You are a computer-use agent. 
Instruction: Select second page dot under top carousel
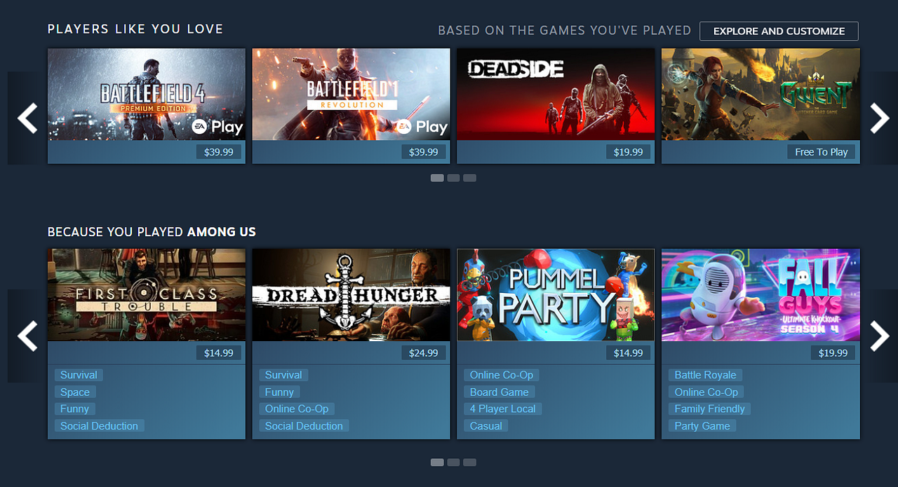[x=453, y=178]
